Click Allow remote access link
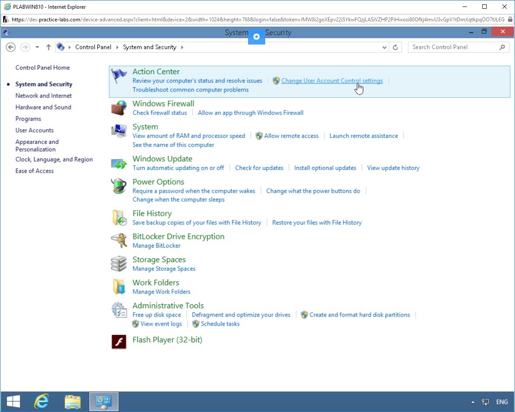The height and width of the screenshot is (412, 515). (x=291, y=136)
